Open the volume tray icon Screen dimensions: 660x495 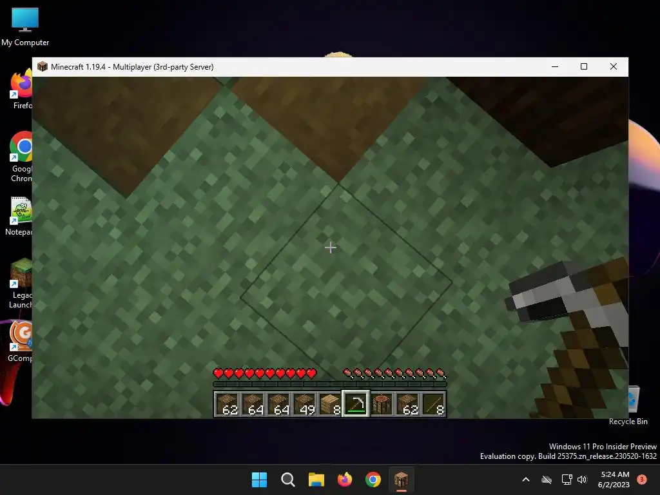(582, 480)
